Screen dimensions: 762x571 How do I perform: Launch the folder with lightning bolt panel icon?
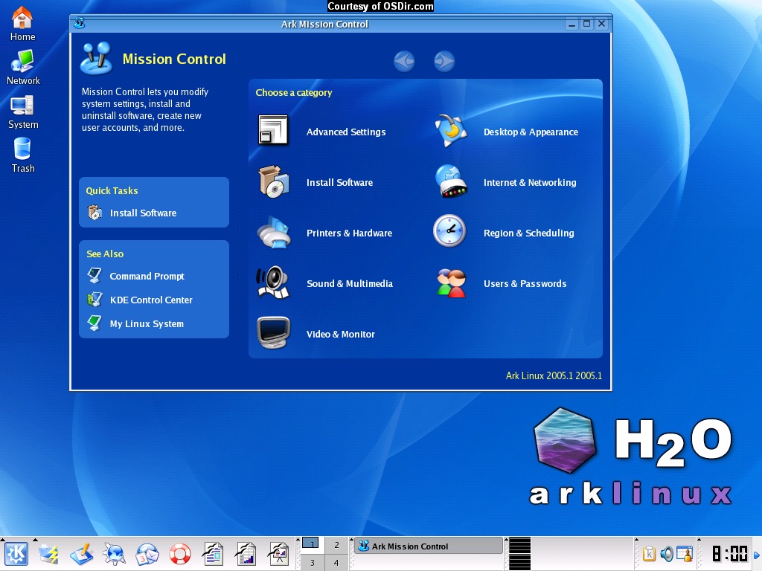pos(48,554)
